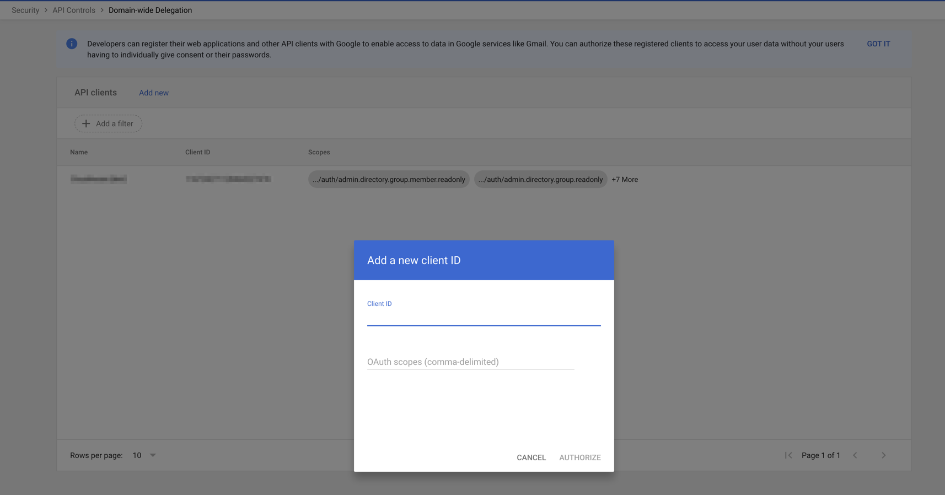Open Security breadcrumb
The image size is (945, 495).
coord(25,10)
